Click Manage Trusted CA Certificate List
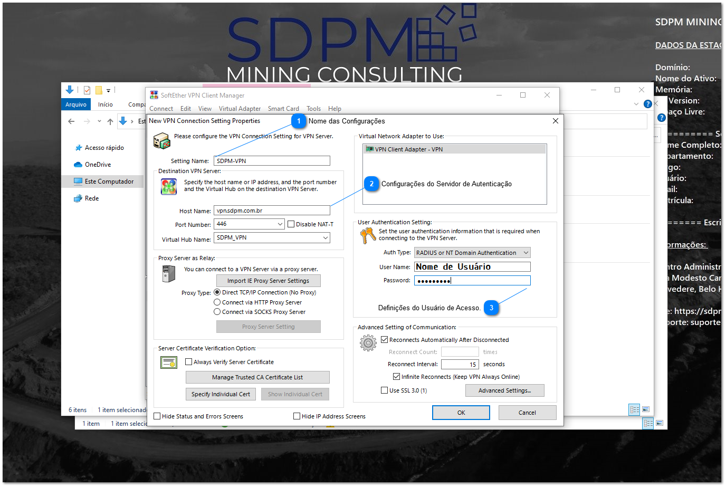The height and width of the screenshot is (487, 726). point(257,377)
